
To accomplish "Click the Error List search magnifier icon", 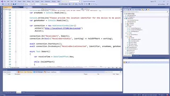I will 120,72.
